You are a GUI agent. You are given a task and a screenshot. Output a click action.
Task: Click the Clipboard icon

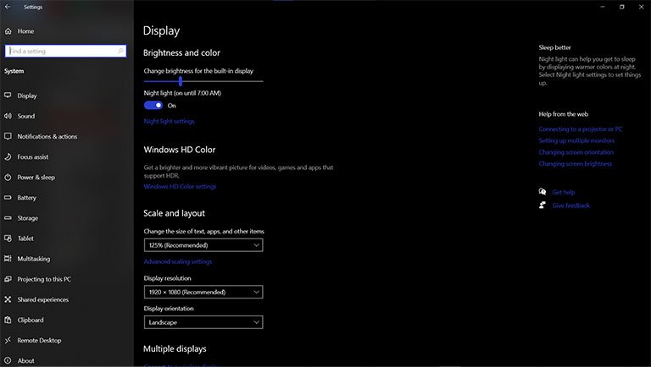(x=8, y=320)
